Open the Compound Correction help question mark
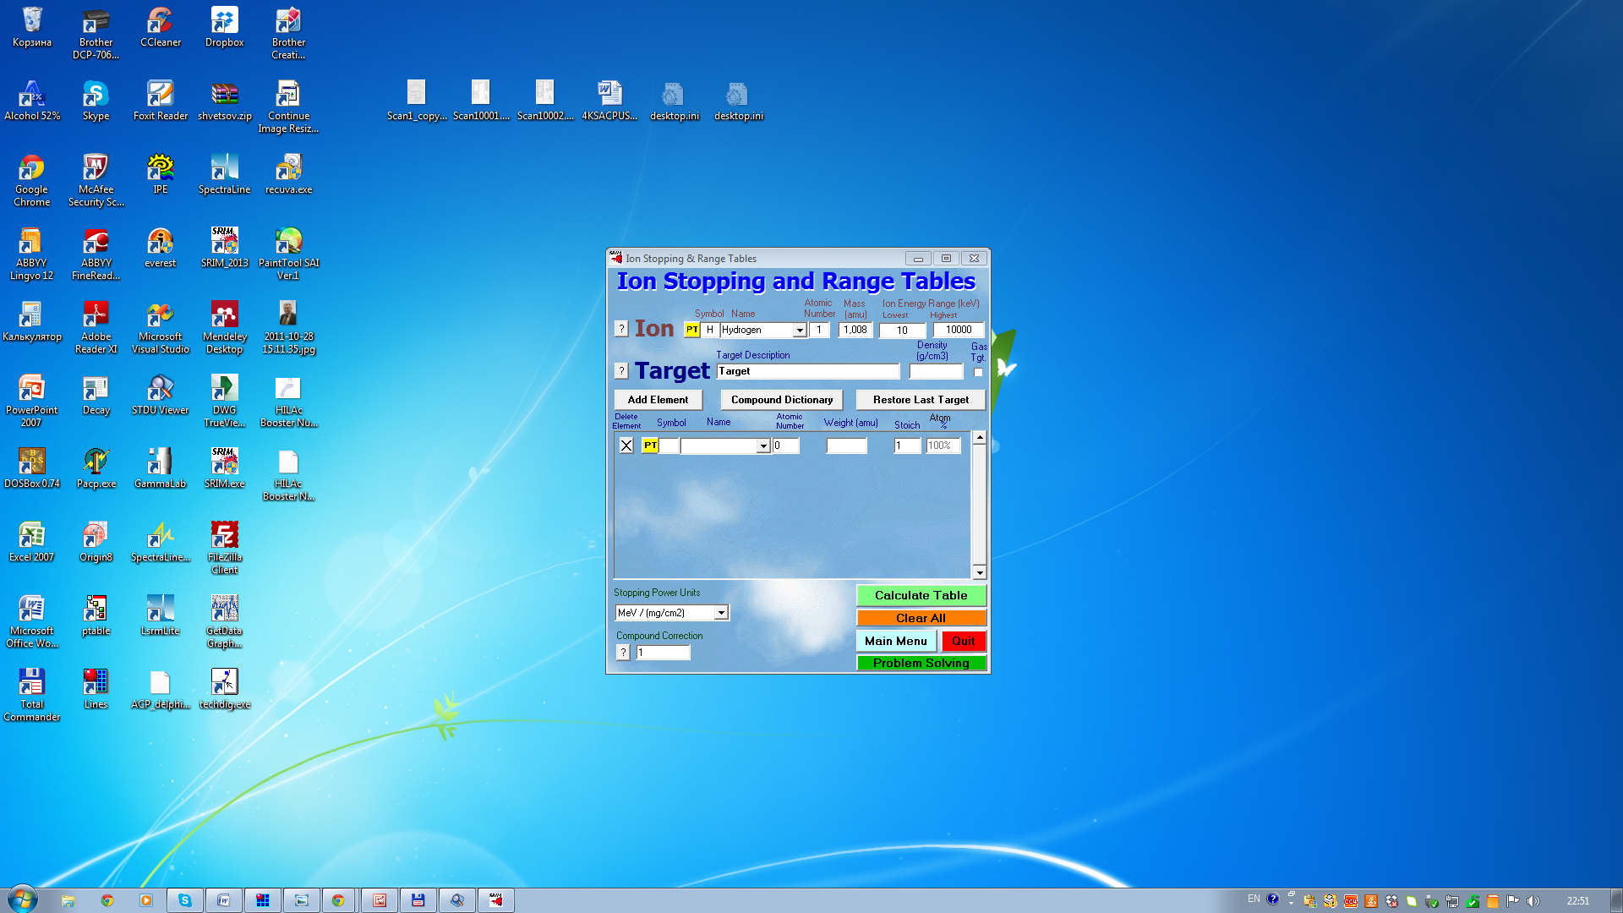 623,652
